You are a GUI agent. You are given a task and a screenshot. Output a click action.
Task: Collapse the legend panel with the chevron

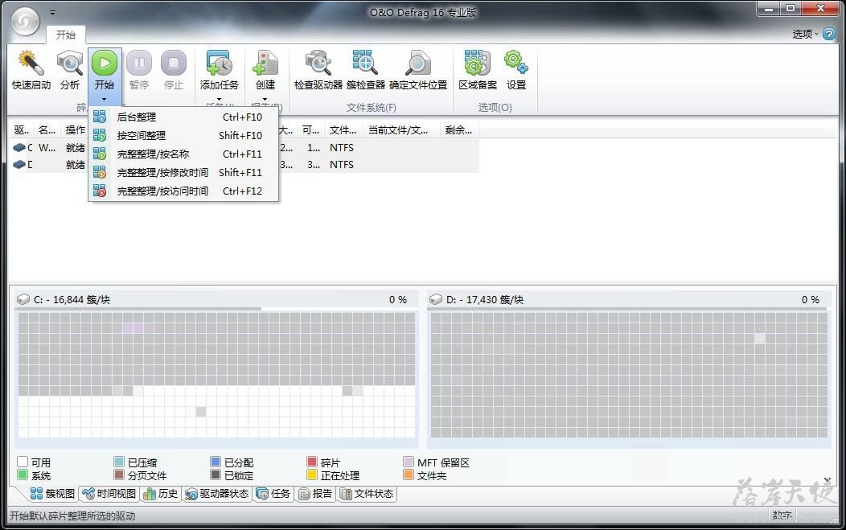pos(828,479)
